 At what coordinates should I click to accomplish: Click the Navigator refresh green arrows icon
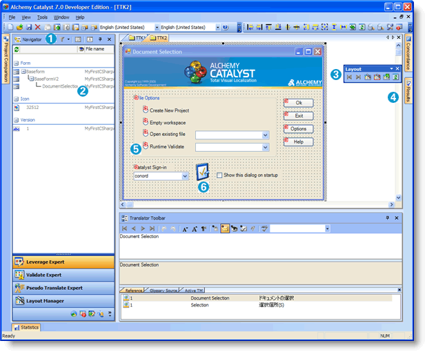[x=17, y=49]
